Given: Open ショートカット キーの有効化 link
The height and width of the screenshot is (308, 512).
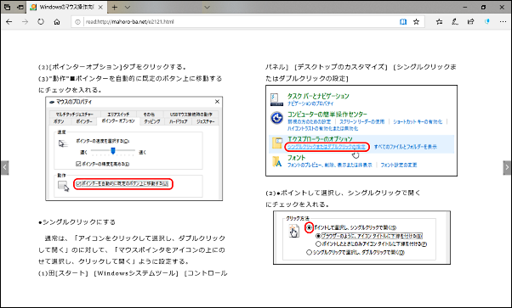Looking at the screenshot, I should (418, 121).
